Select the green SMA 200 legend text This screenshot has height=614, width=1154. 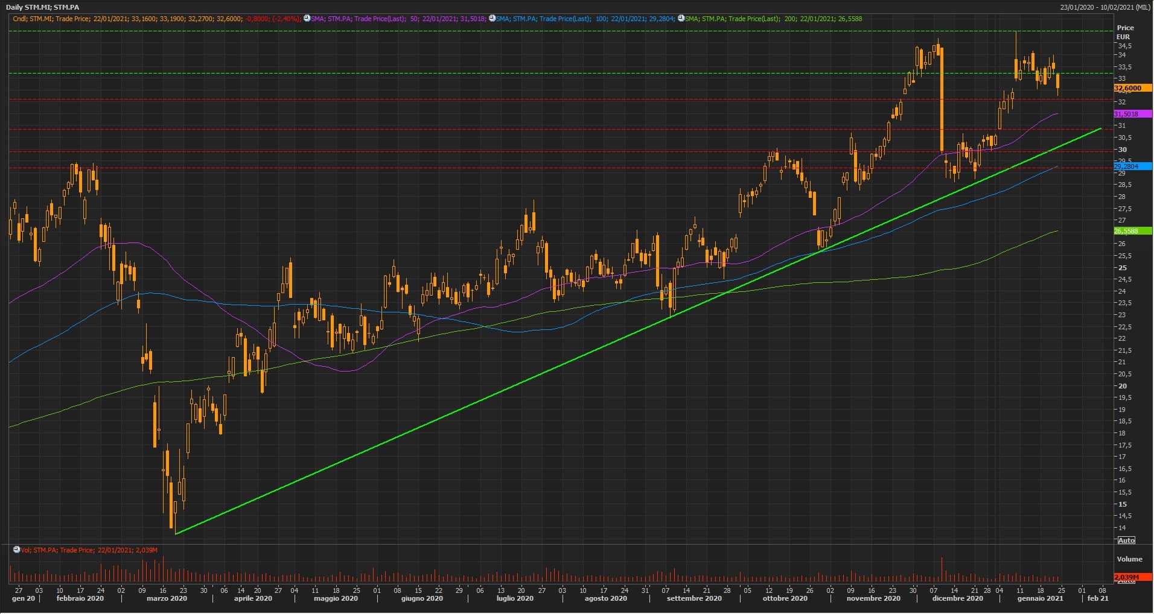[x=774, y=19]
